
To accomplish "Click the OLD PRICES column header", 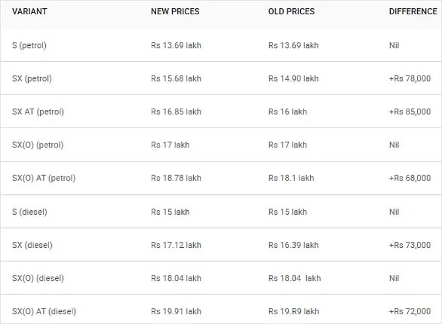I will pos(291,12).
